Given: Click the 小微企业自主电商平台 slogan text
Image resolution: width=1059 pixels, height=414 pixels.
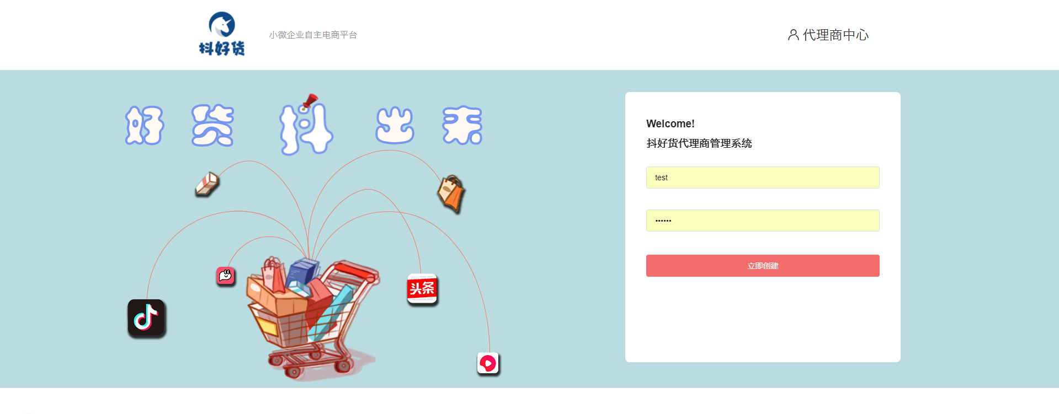Looking at the screenshot, I should point(313,35).
